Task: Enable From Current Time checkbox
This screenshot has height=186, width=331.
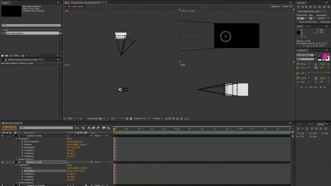Action: (298, 22)
